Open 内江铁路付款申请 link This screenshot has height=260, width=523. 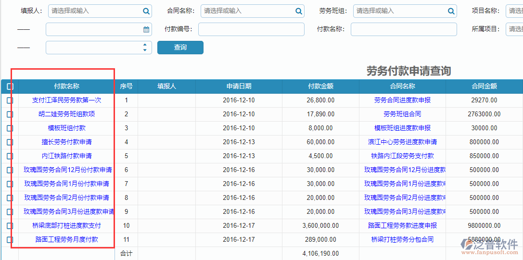(66, 156)
